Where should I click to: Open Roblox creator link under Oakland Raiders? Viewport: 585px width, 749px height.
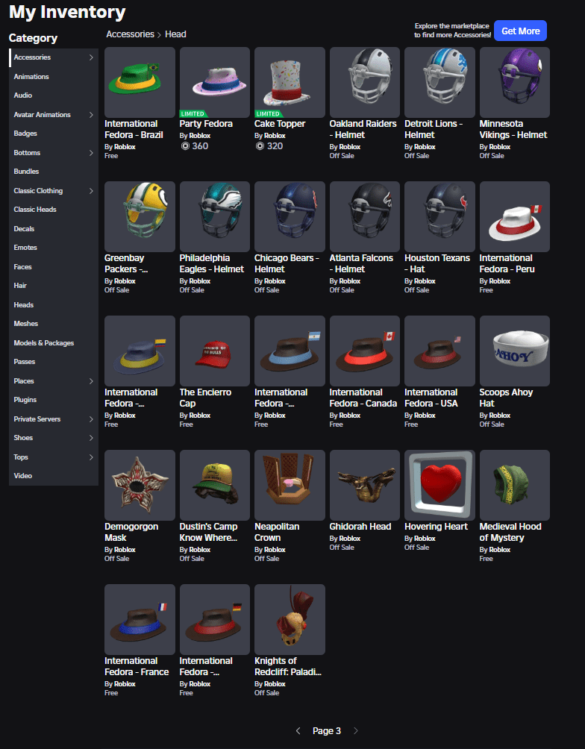(x=349, y=147)
